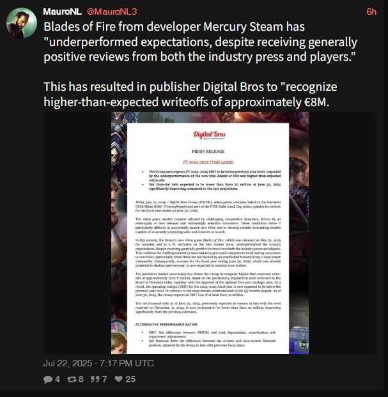Screen dimensions: 388x397
Task: Click the retweet arrows icon
Action: 72,379
